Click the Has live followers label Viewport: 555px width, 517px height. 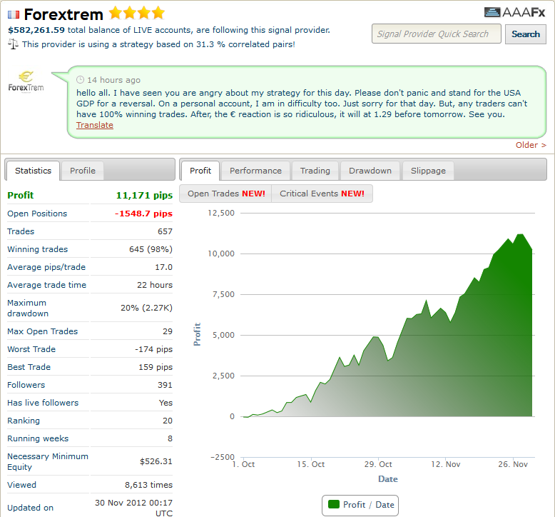coord(43,403)
